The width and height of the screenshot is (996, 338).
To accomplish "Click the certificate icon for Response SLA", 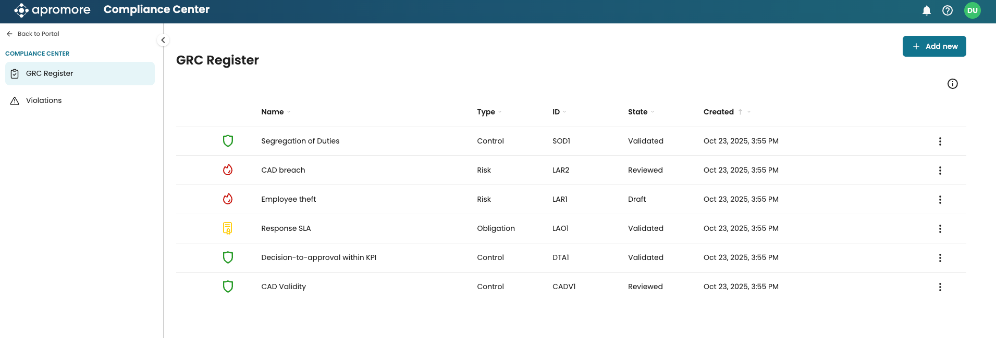I will click(x=228, y=228).
